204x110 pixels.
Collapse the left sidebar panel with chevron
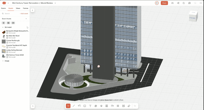(32, 10)
